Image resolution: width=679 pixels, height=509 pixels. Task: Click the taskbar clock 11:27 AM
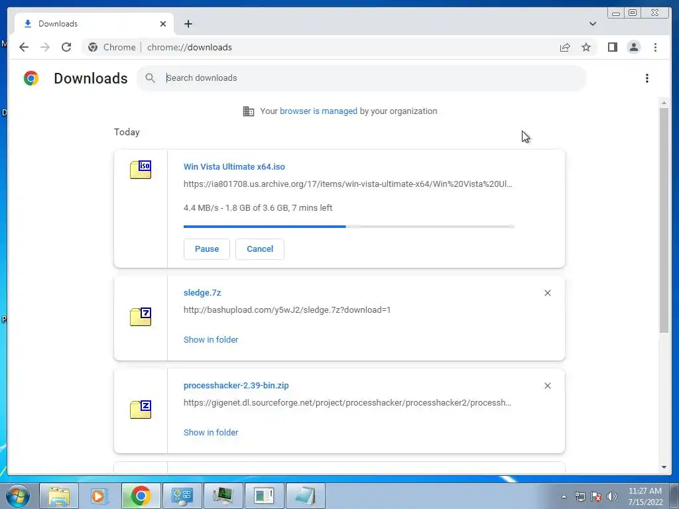(x=645, y=491)
